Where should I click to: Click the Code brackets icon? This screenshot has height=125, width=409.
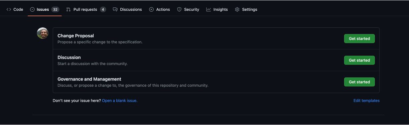[x=9, y=9]
